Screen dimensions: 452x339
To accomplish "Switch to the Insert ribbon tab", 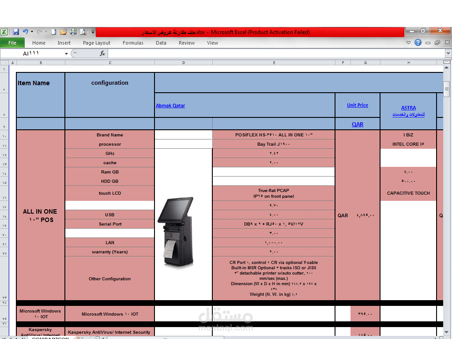I will [x=64, y=43].
